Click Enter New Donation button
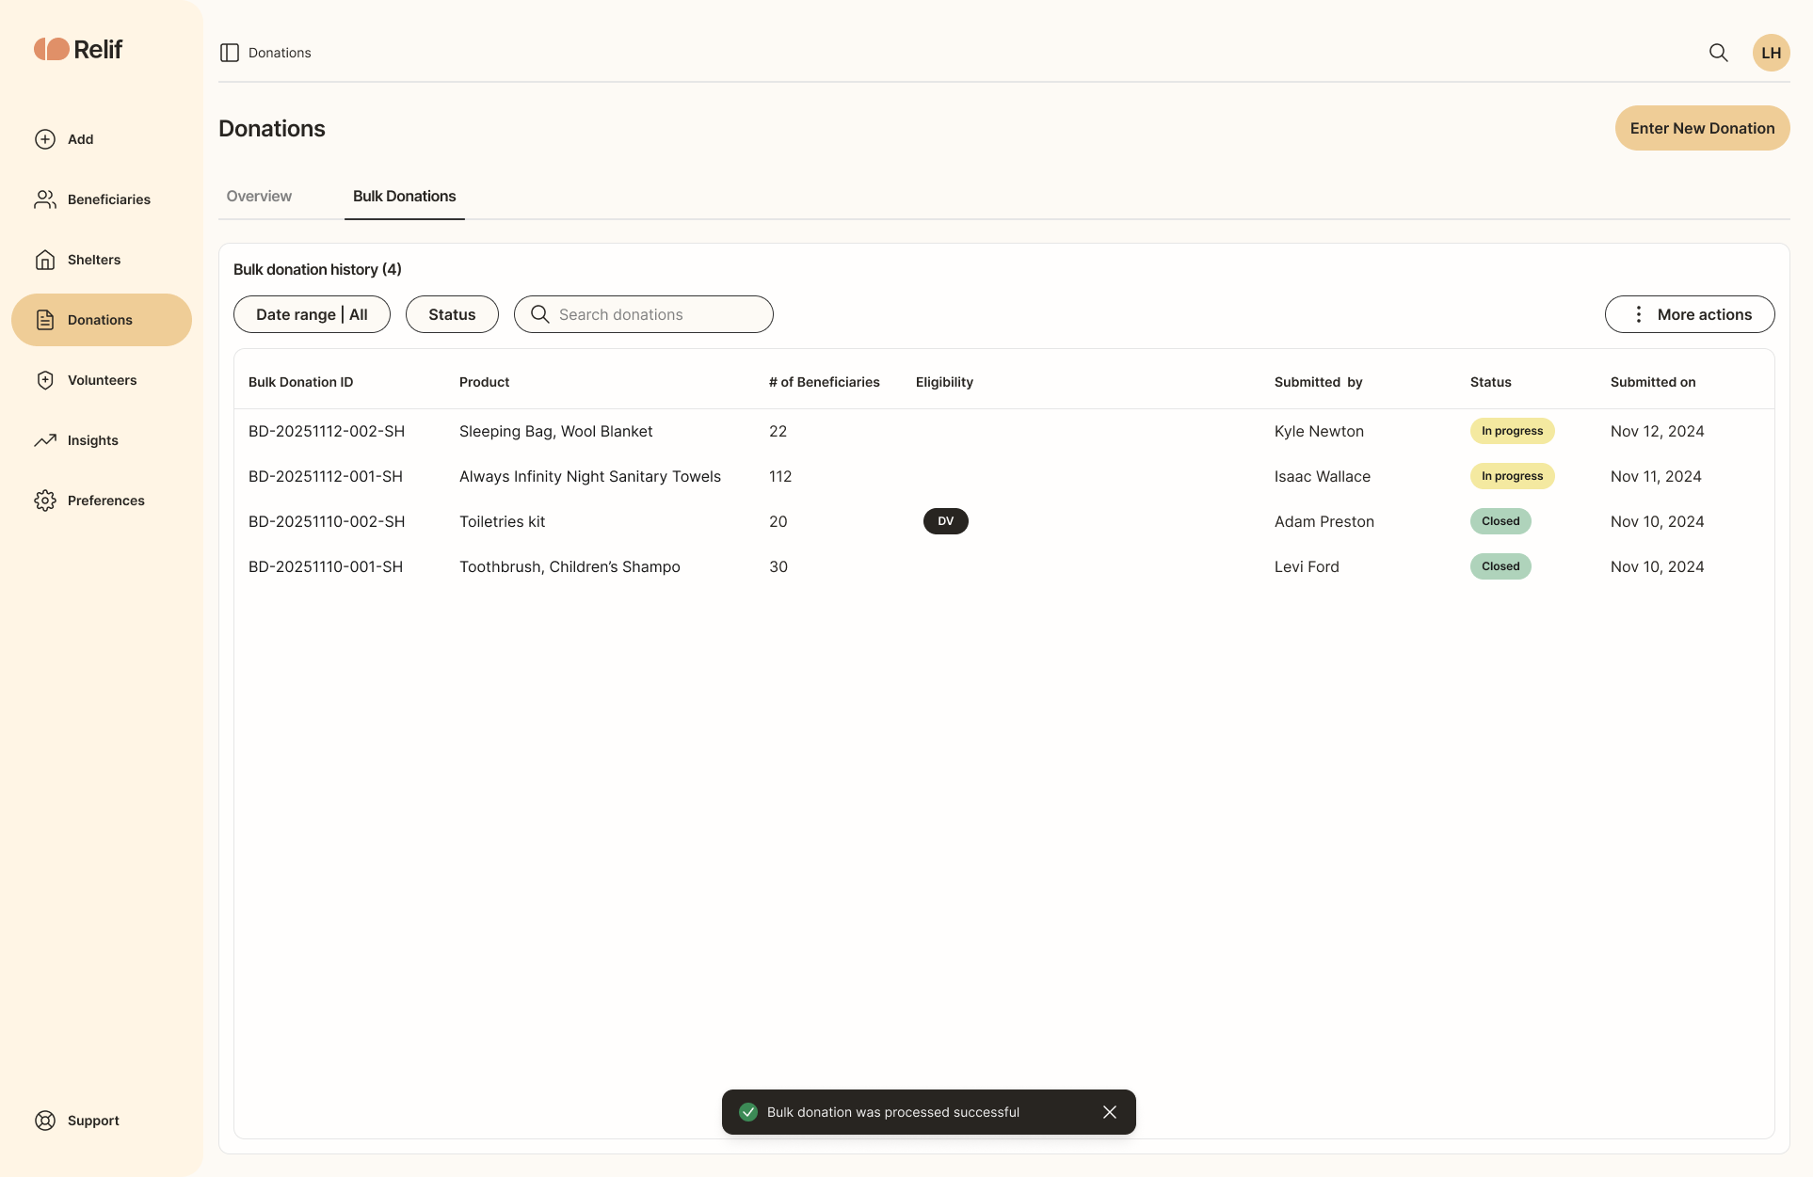1813x1177 pixels. (x=1702, y=128)
